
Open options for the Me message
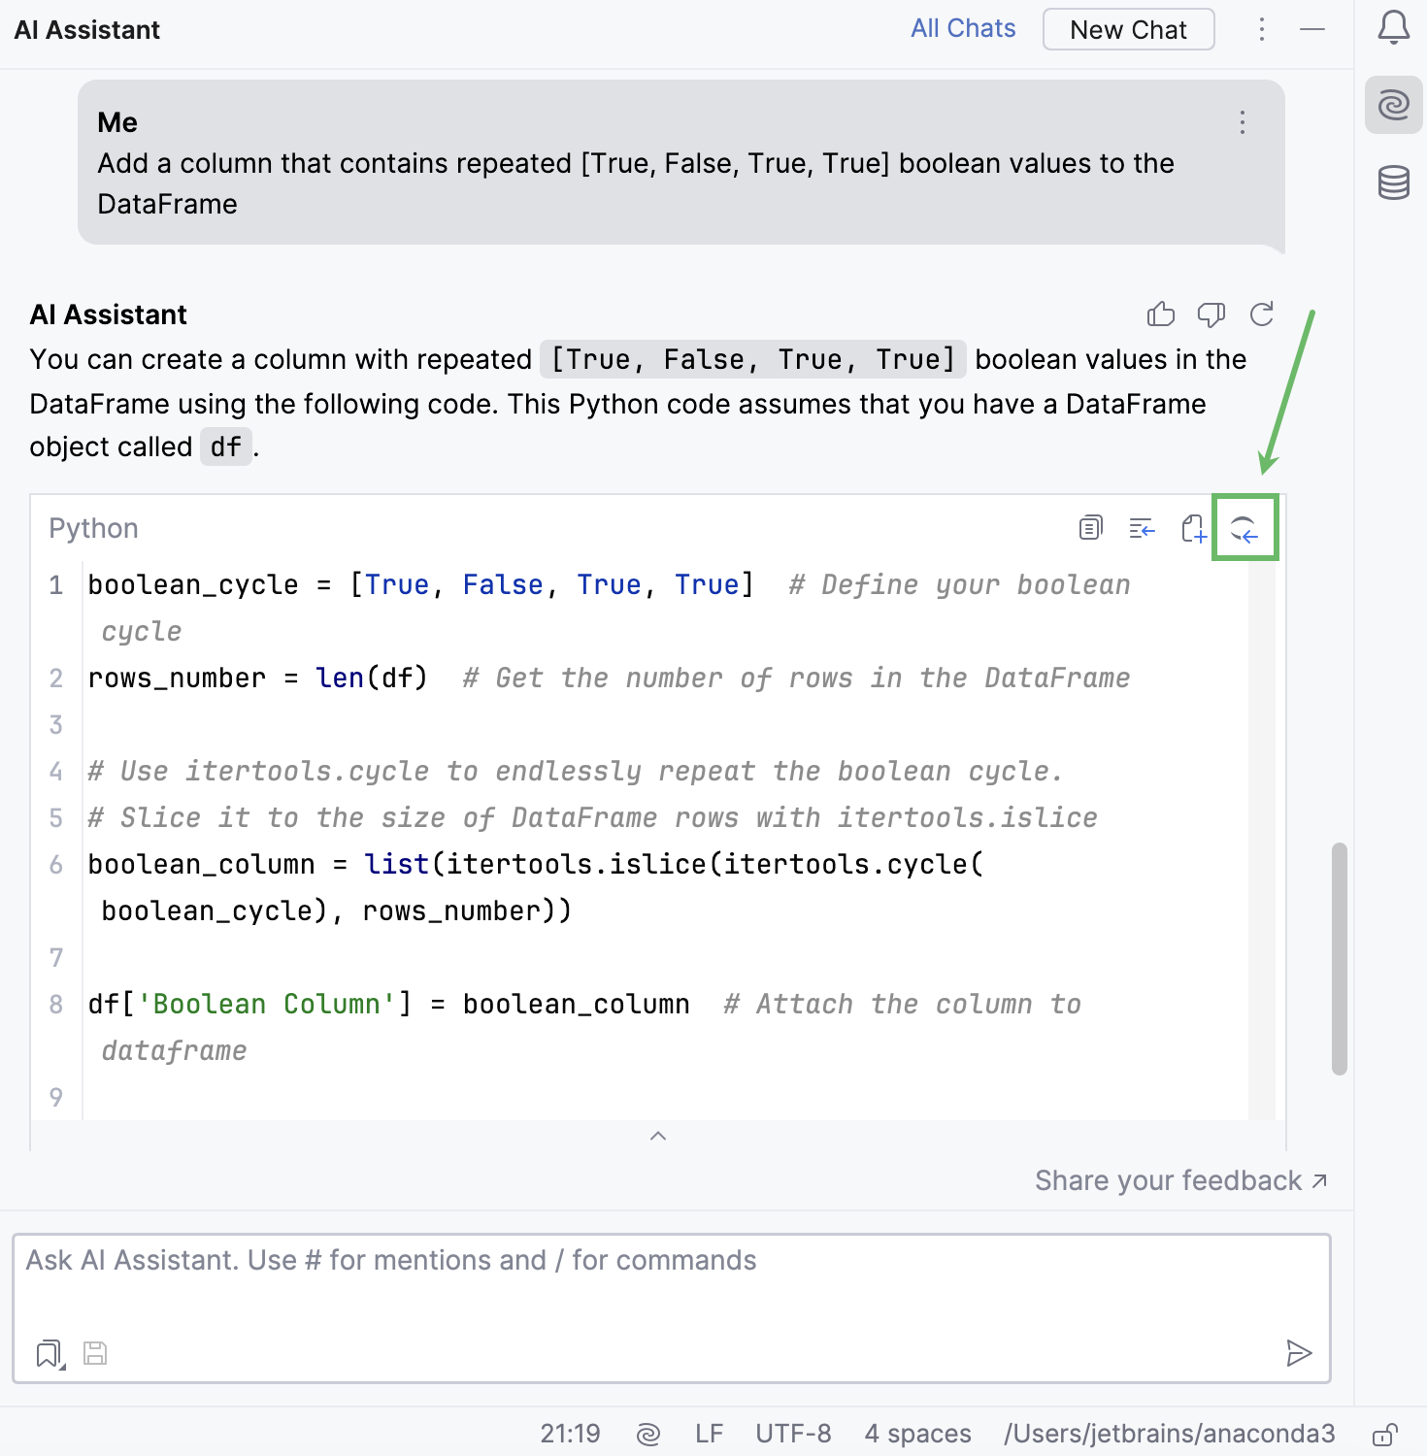click(x=1242, y=123)
